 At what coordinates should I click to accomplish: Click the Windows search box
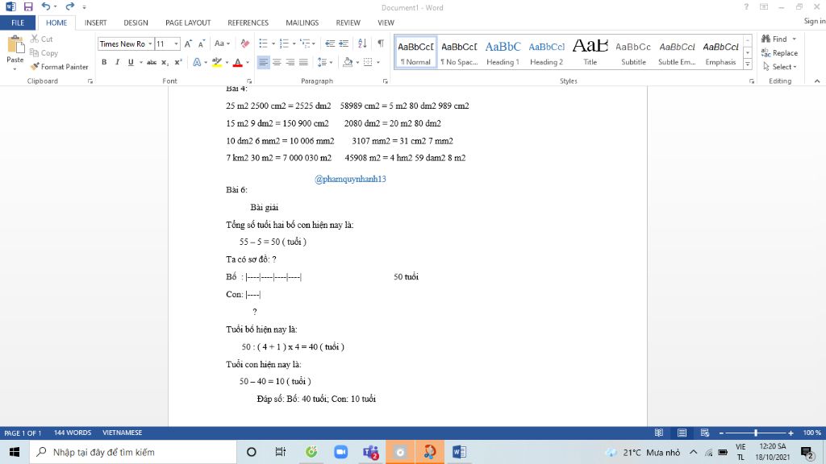[133, 452]
